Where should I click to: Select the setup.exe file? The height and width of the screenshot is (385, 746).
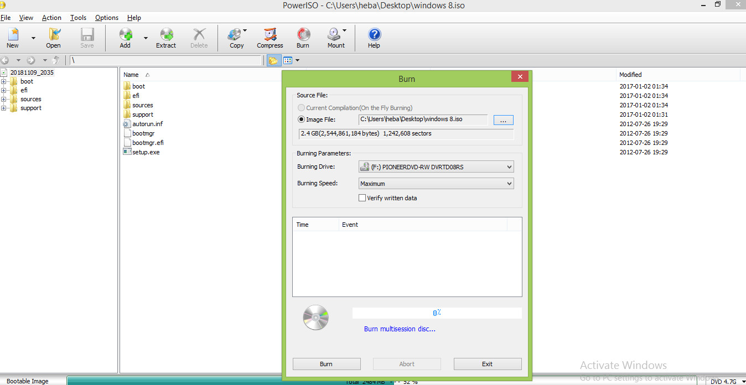pyautogui.click(x=146, y=152)
